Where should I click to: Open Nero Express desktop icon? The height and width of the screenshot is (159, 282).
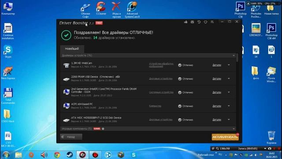coord(8,73)
